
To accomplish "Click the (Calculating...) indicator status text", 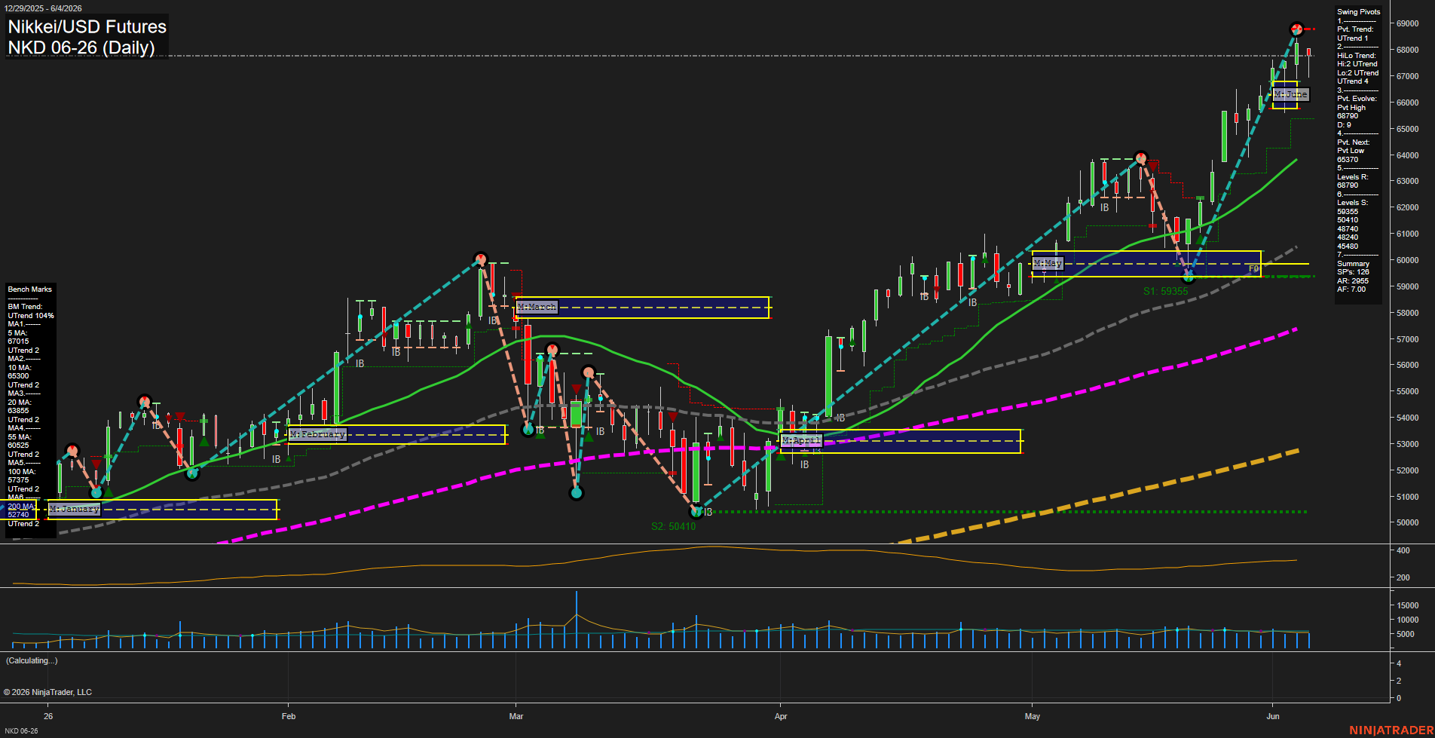I will pos(32,661).
